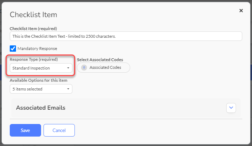Click the Checklist Item dialog title

pos(33,15)
